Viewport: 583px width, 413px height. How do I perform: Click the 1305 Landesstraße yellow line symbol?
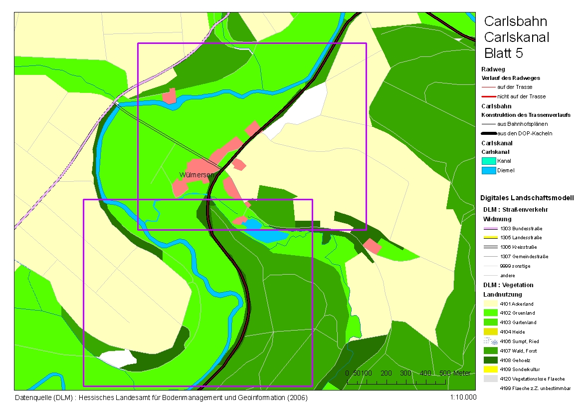point(490,238)
